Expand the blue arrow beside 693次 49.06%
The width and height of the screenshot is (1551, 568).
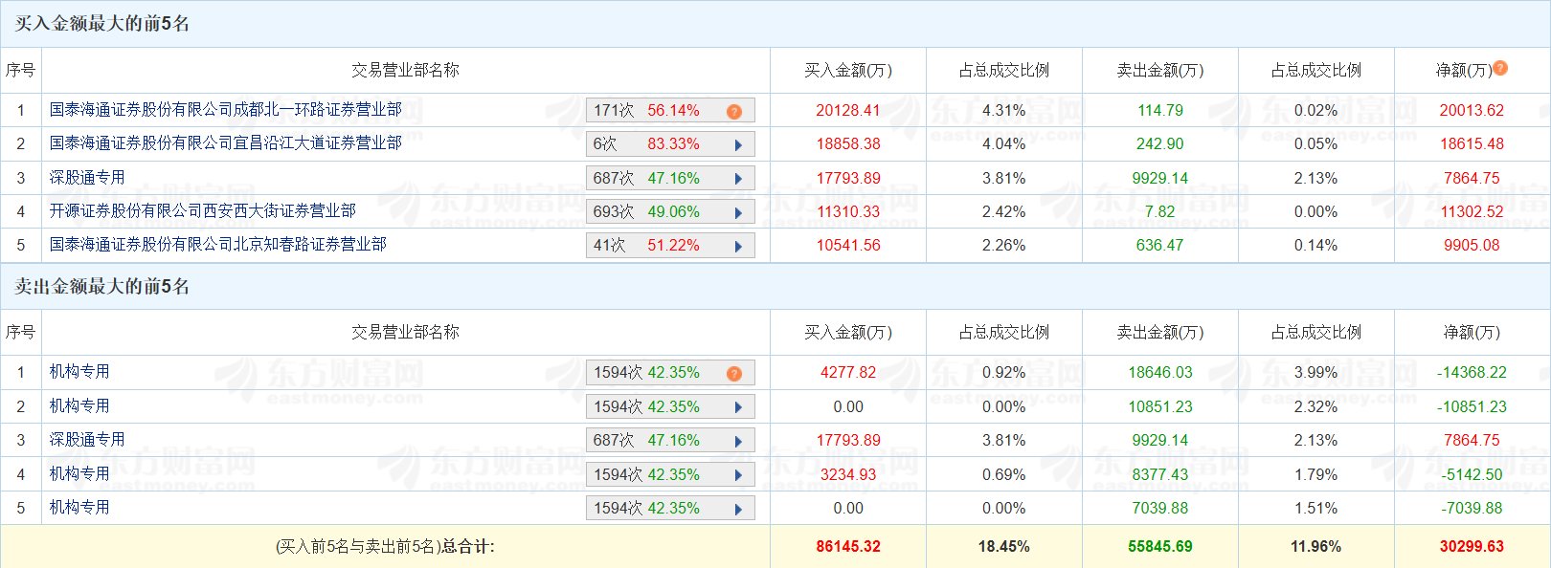(x=738, y=212)
